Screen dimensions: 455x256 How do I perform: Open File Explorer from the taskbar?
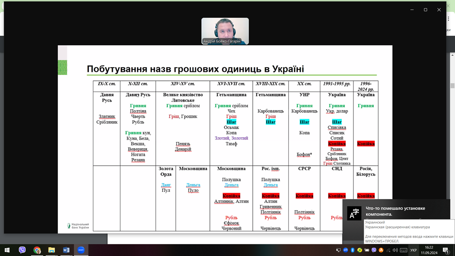(51, 250)
